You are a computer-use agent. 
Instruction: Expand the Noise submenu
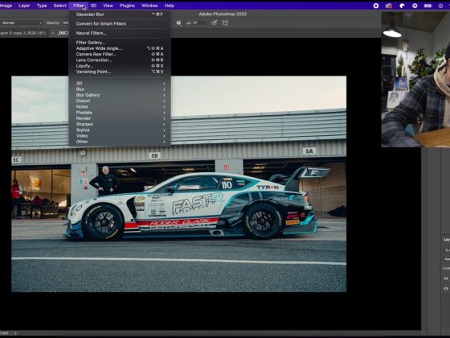(x=120, y=106)
